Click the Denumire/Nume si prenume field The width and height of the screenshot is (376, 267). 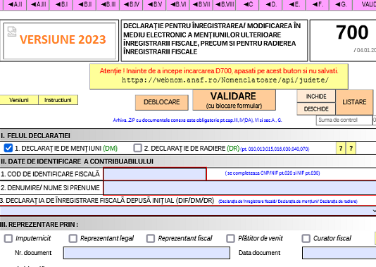pyautogui.click(x=240, y=187)
